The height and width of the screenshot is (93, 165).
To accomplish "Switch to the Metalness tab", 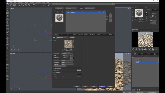I will (86, 35).
